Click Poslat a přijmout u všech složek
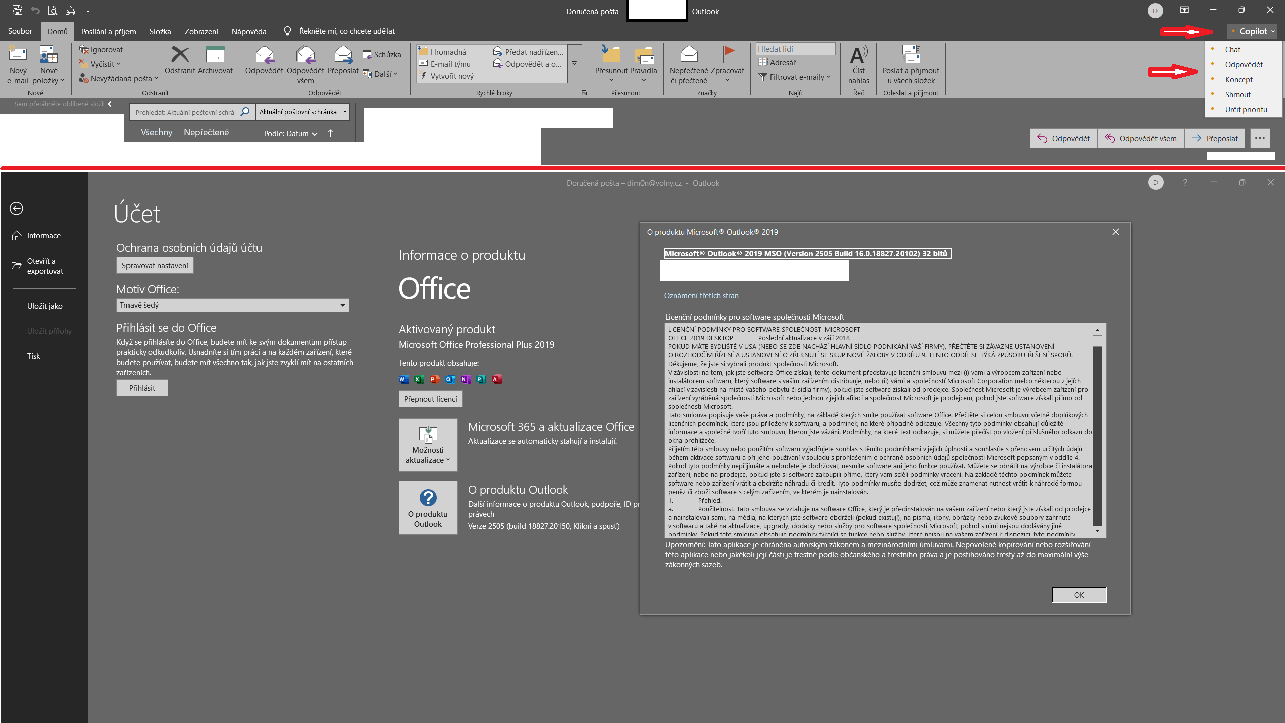The width and height of the screenshot is (1285, 723). pyautogui.click(x=911, y=65)
